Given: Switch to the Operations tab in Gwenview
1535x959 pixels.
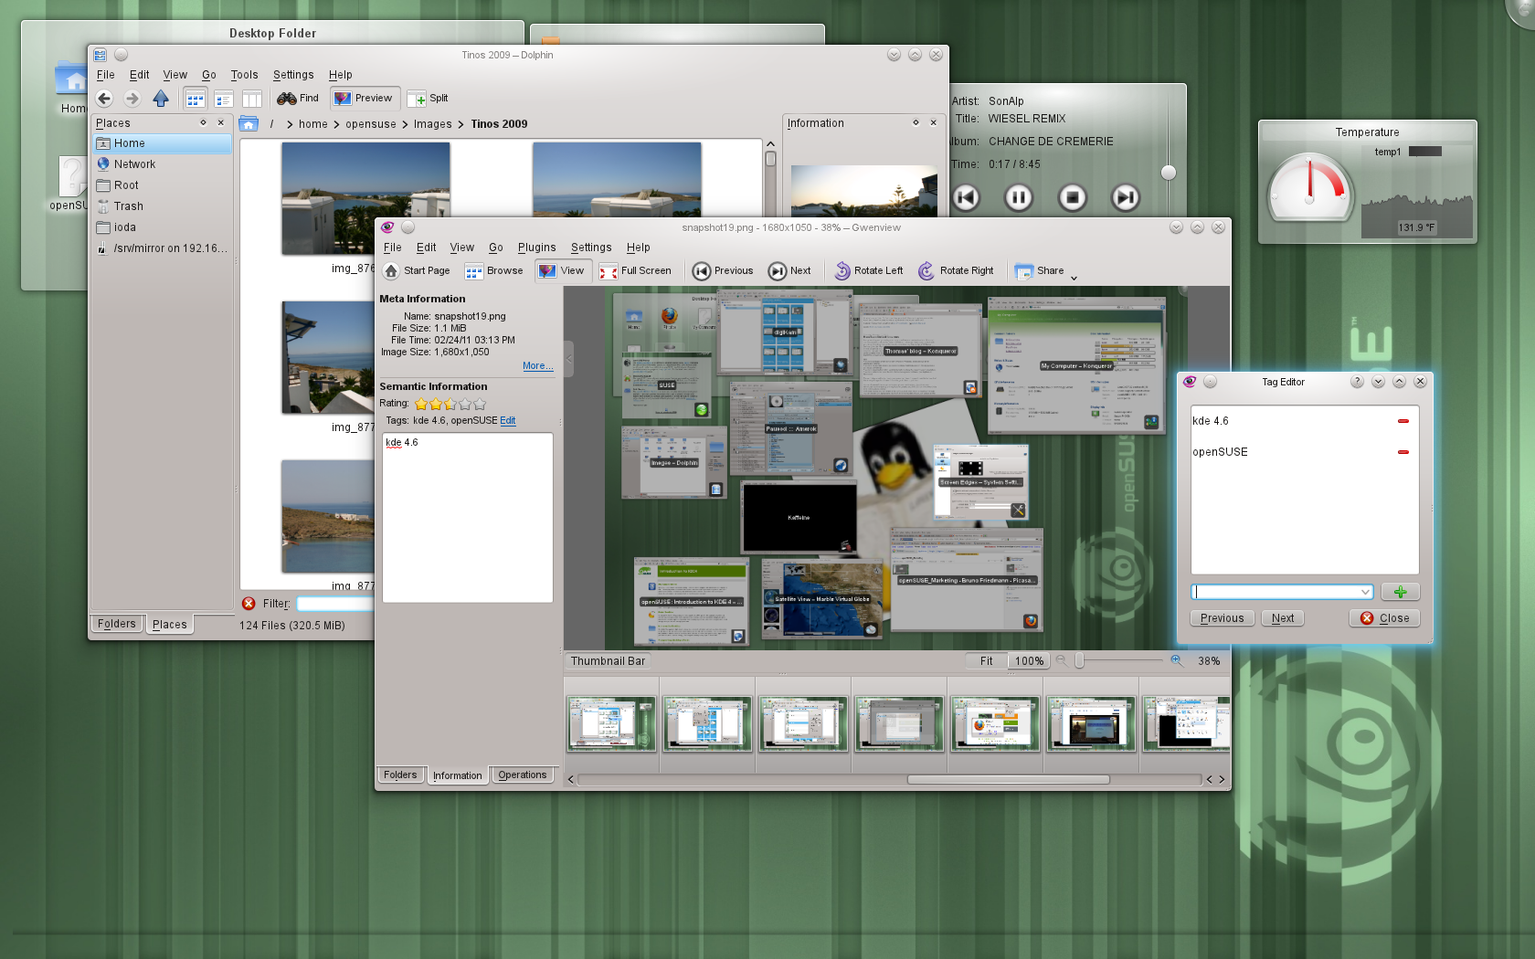Looking at the screenshot, I should pos(523,775).
